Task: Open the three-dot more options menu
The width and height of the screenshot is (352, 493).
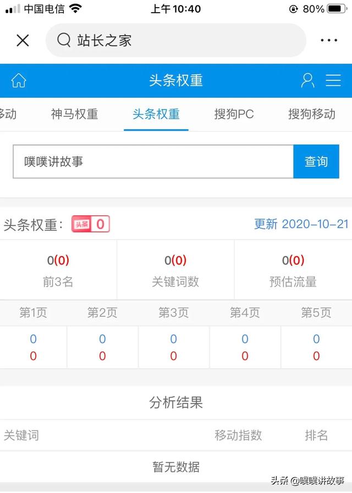Action: pos(329,41)
